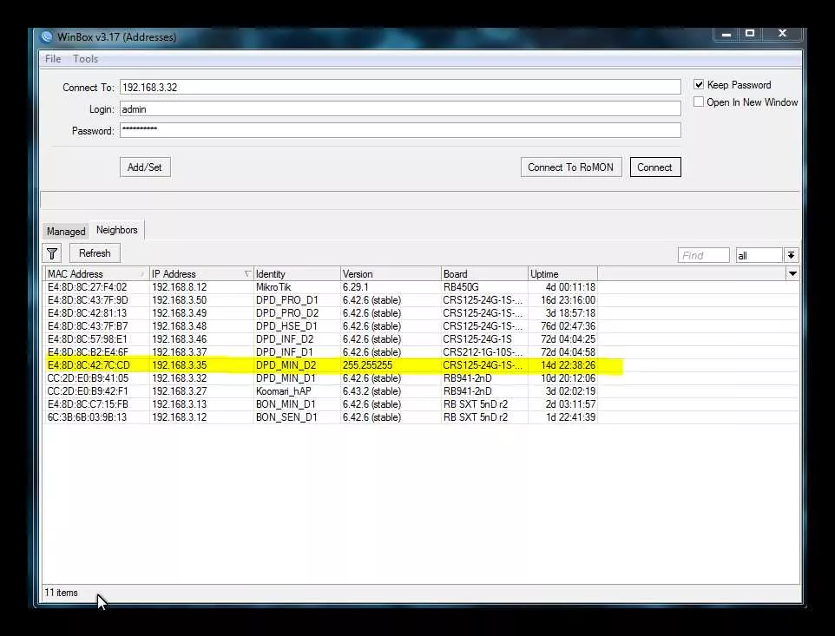Enable Open In New Window checkbox
The image size is (835, 636).
(699, 102)
